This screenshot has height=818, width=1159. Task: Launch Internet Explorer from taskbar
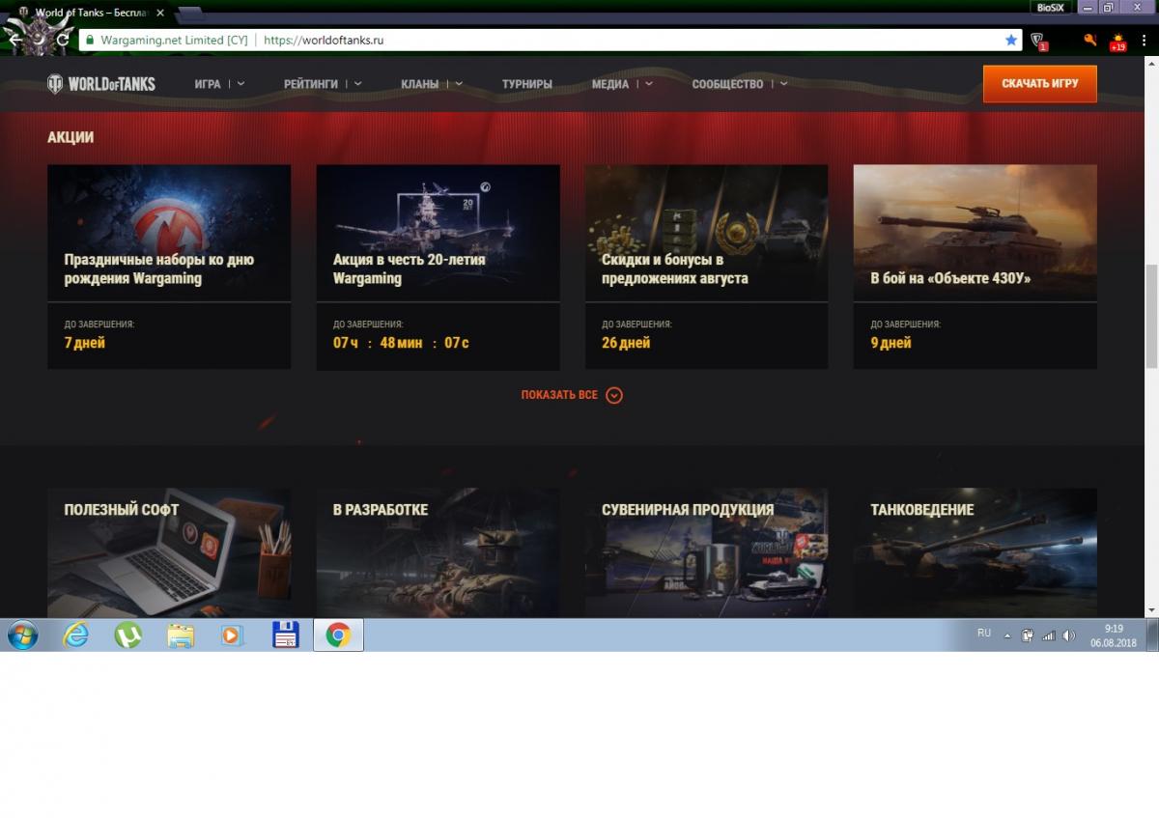coord(75,635)
